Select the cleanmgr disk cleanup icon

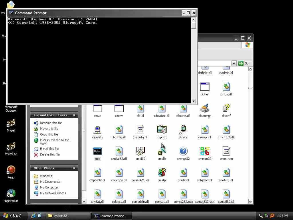[x=205, y=108]
